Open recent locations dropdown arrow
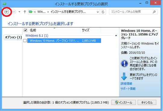 tap(19, 12)
